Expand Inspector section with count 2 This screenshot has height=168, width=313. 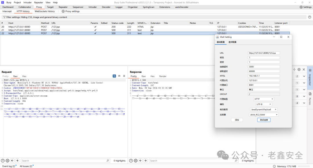[304, 76]
